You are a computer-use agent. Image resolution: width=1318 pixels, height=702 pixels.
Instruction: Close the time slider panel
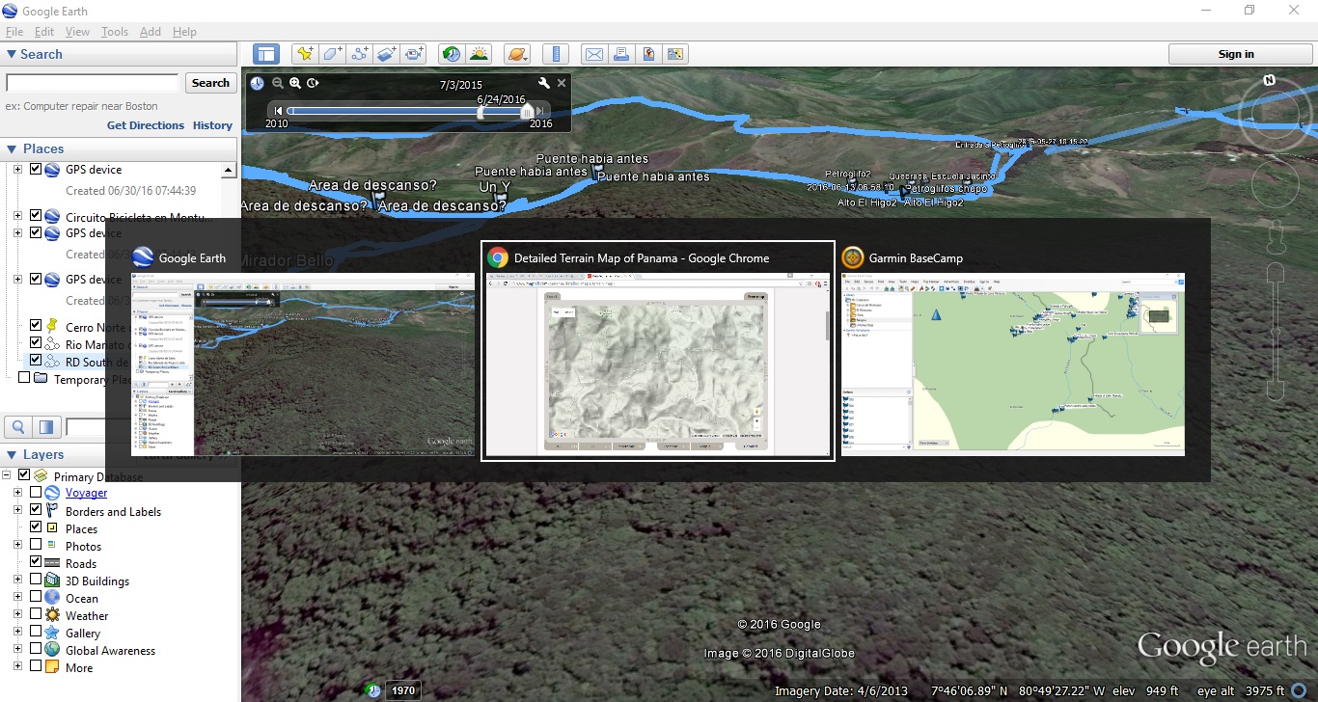point(562,83)
